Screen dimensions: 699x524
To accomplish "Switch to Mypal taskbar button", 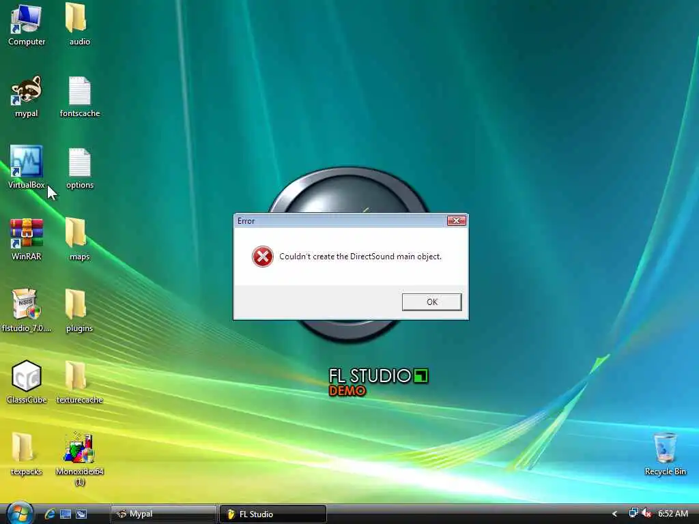I will 163,514.
